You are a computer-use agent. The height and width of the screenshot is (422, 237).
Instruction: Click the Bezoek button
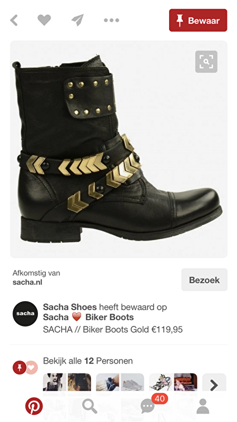pos(204,280)
